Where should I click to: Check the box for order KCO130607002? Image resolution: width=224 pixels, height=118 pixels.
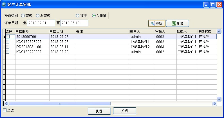(8, 42)
